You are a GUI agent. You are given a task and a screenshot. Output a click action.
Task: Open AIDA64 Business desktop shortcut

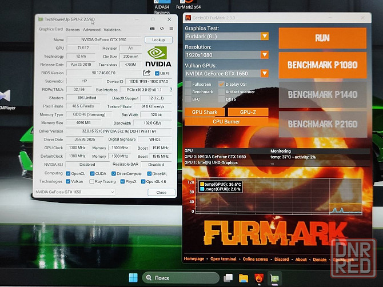(x=162, y=7)
